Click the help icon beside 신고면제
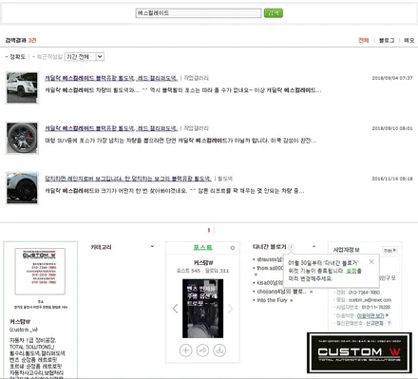418x379 pixels. point(389,323)
